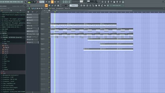Open the Playlist view icon
The width and height of the screenshot is (165, 93).
pos(81,6)
